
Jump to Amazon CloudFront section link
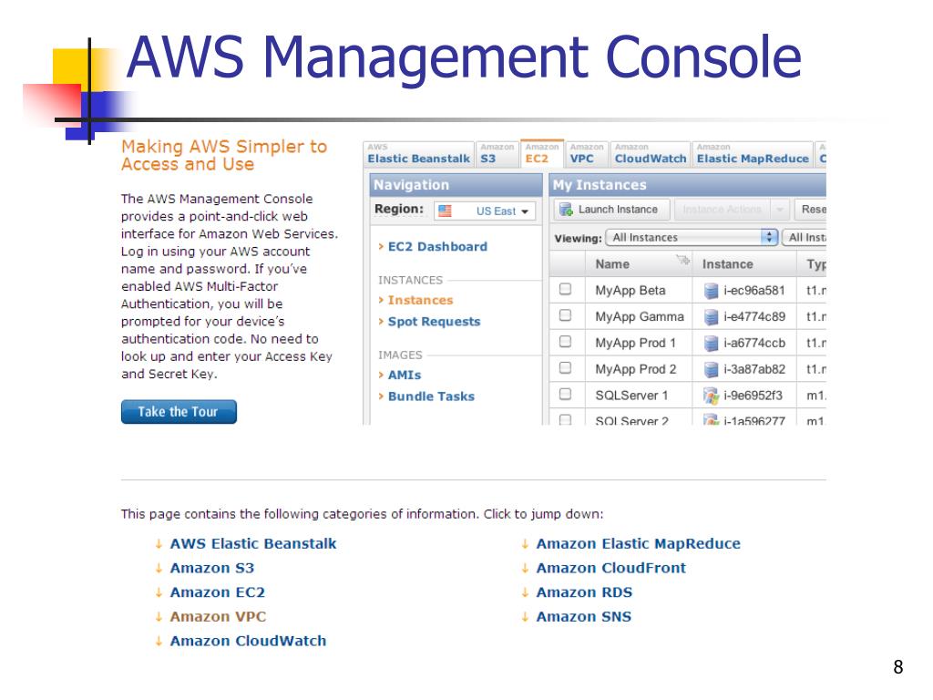tap(611, 568)
